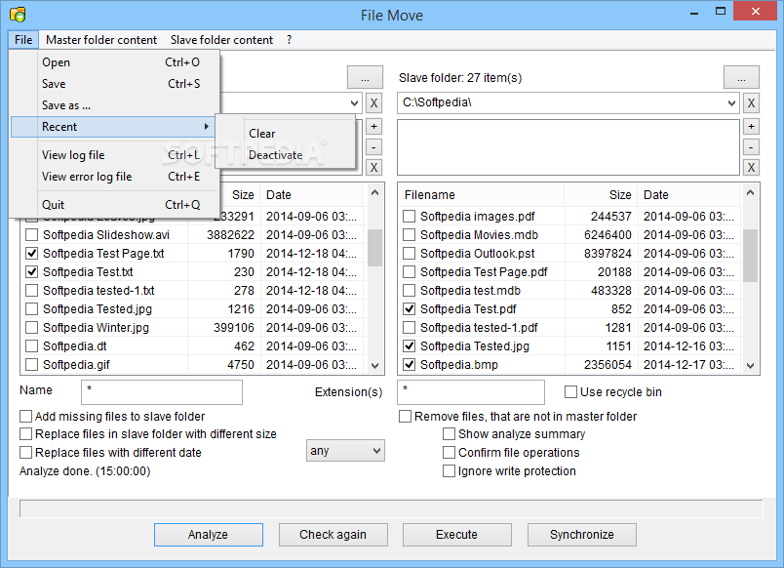The image size is (784, 568).
Task: Uncheck the Softpedia Test.pdf checkbox
Action: [409, 308]
